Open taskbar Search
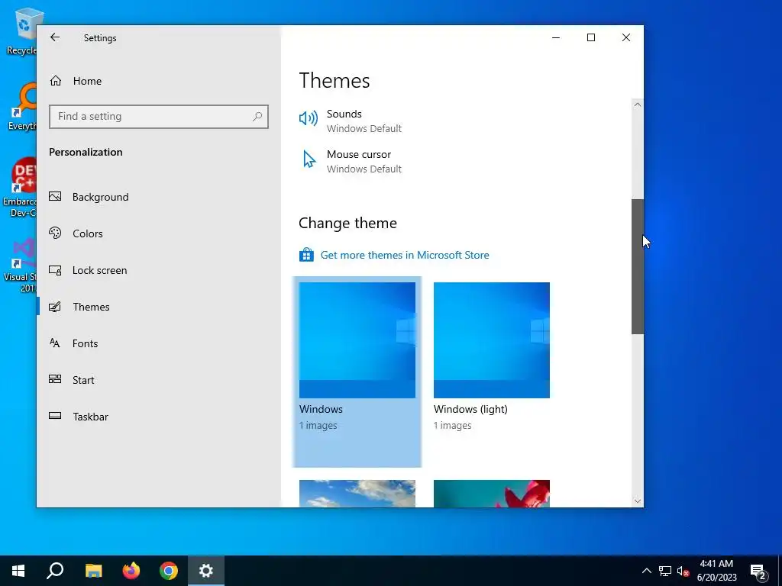The image size is (782, 586). click(x=55, y=571)
